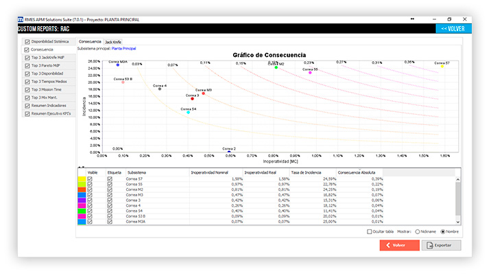Click the cyan Correa 54 chart marker
This screenshot has height=274, width=491.
coord(188,112)
